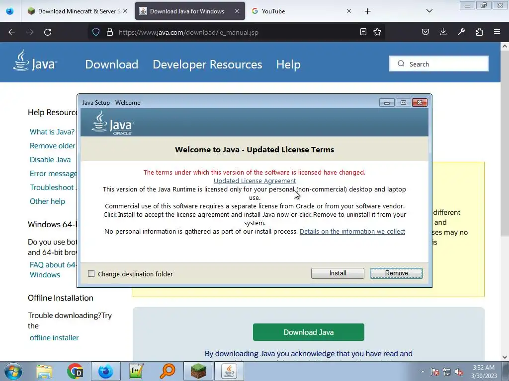Open Minecraft block taskbar icon
The image size is (509, 381).
tap(198, 371)
